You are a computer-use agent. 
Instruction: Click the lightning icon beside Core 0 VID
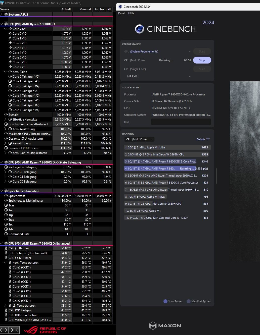pyautogui.click(x=10, y=34)
